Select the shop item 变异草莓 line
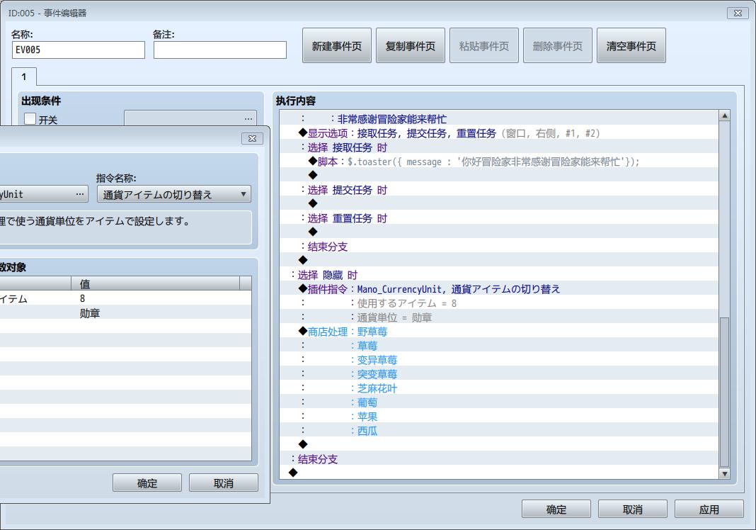756x530 pixels. click(499, 360)
